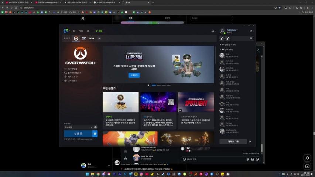Click the microphone icon in message box
This screenshot has width=315, height=177.
[x=248, y=159]
